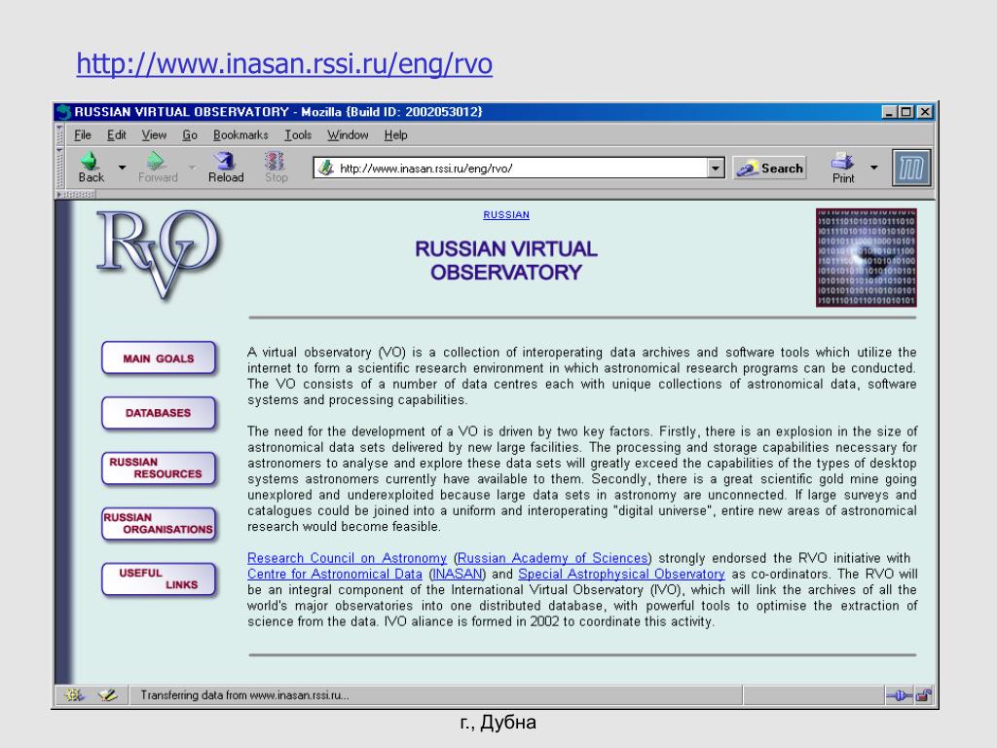Open the Back history dropdown arrow
Screen dimensions: 997x748
click(x=122, y=168)
